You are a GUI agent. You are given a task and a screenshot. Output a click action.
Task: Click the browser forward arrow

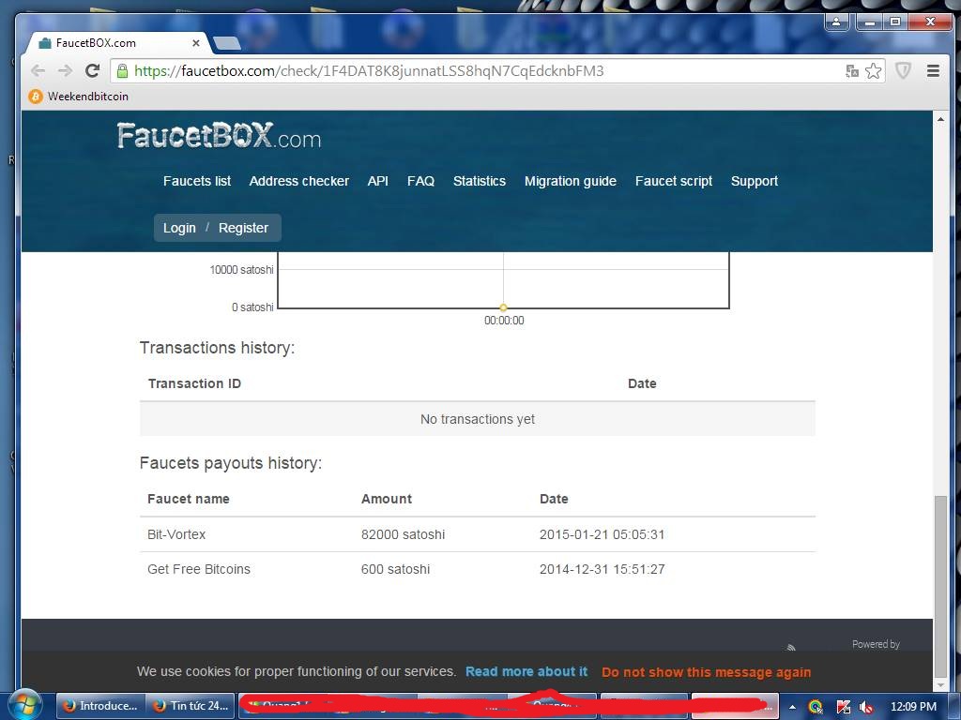point(65,71)
